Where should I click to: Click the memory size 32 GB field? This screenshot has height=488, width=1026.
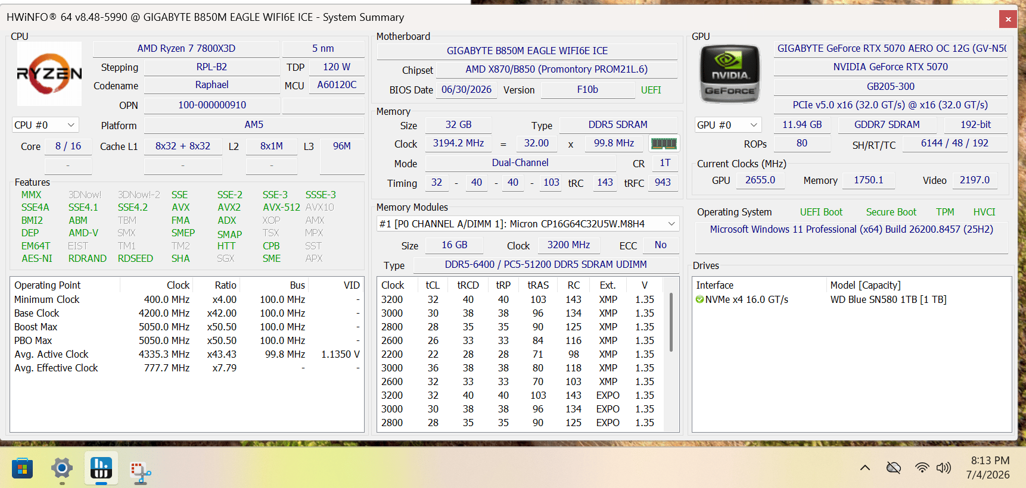(458, 125)
